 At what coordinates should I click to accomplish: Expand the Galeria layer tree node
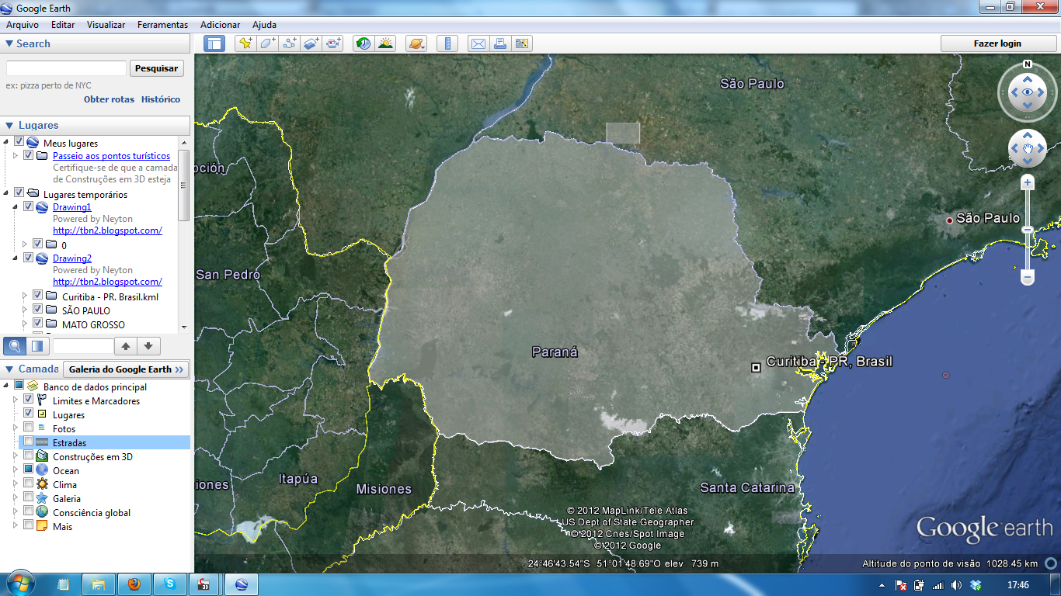[x=15, y=498]
